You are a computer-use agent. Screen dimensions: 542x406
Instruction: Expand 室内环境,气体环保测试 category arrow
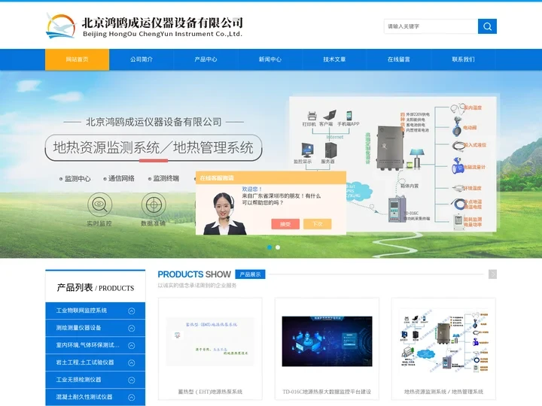pos(131,346)
